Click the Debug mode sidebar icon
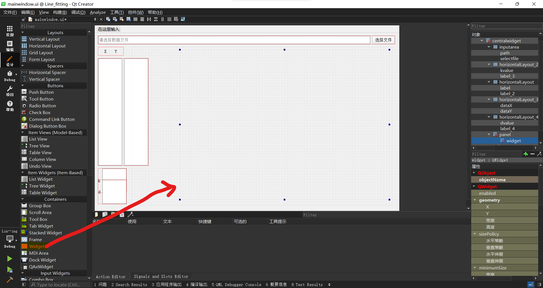This screenshot has width=543, height=288. (x=10, y=76)
